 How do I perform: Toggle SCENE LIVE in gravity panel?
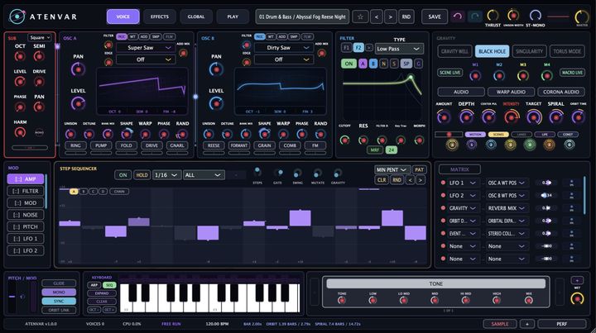point(450,72)
